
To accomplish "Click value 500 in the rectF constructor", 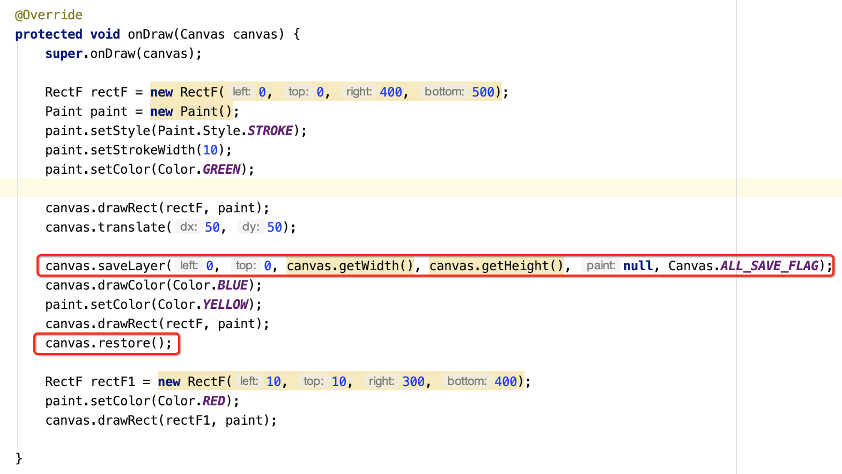I will point(483,92).
